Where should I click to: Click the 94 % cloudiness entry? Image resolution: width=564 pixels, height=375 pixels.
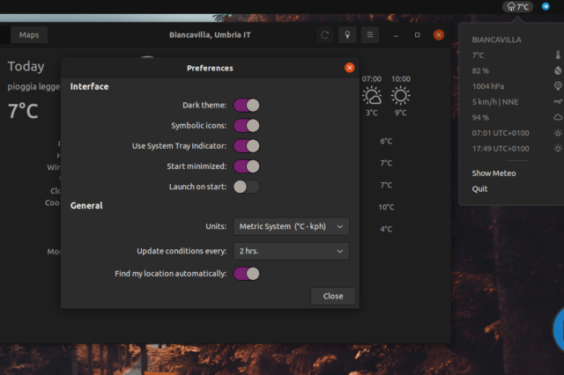(480, 117)
